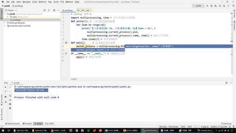Click the yootk breadcrumb in navigation bar
The height and width of the screenshot is (133, 236).
click(6, 6)
